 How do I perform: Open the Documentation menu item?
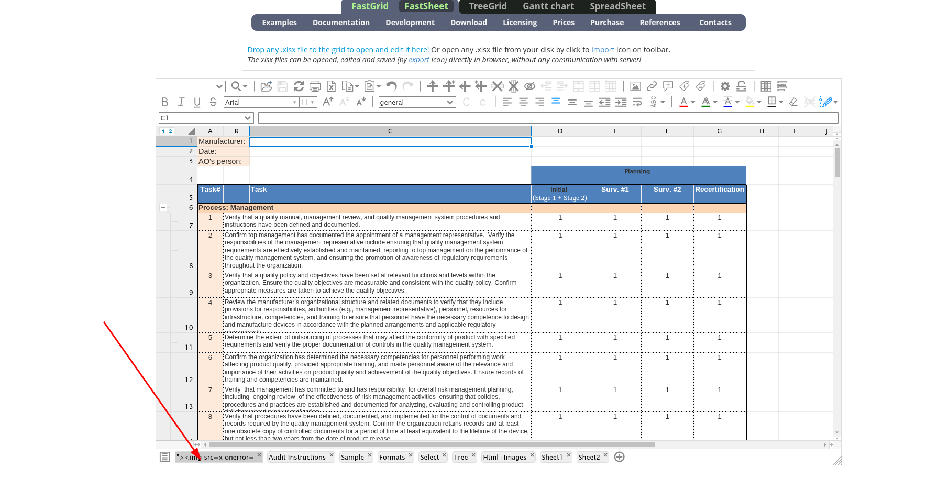(x=341, y=23)
